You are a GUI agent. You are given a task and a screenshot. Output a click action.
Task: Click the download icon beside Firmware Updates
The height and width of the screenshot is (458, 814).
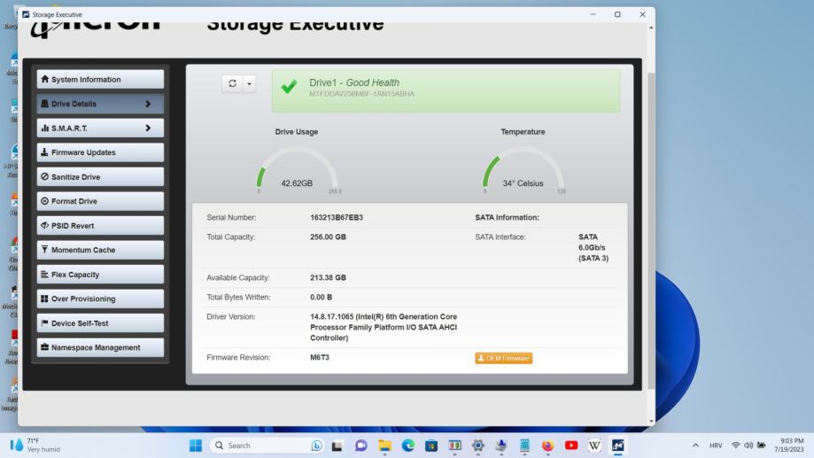point(44,152)
